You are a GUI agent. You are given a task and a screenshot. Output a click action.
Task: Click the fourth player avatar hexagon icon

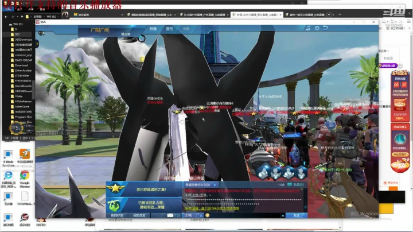pos(301,173)
